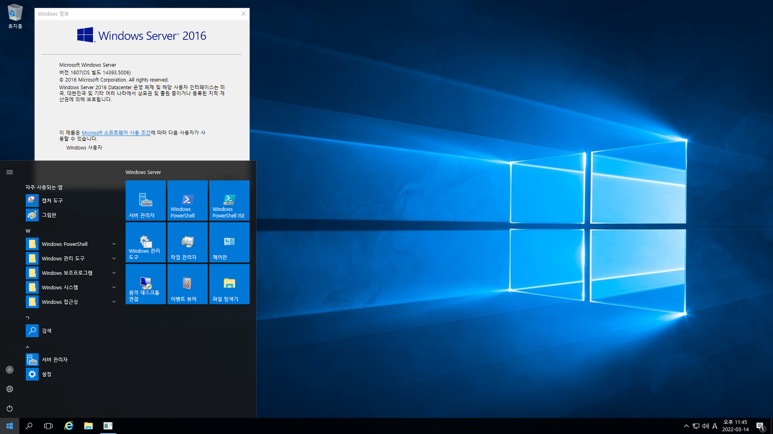This screenshot has height=434, width=773.
Task: Open taskbar search magnifier
Action: click(29, 426)
